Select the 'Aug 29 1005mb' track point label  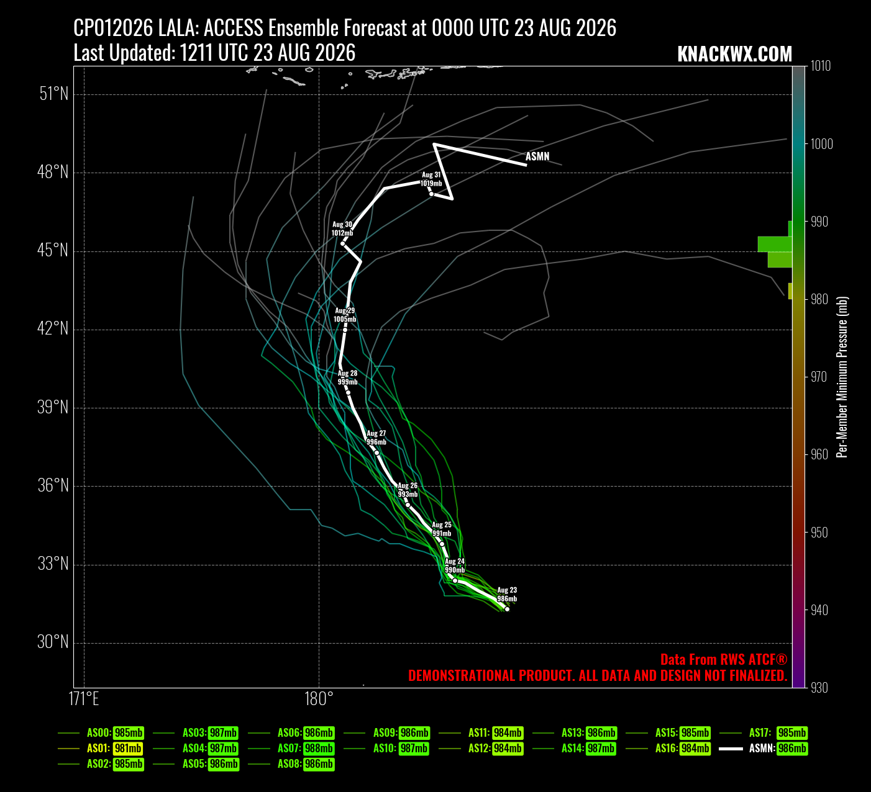point(345,315)
